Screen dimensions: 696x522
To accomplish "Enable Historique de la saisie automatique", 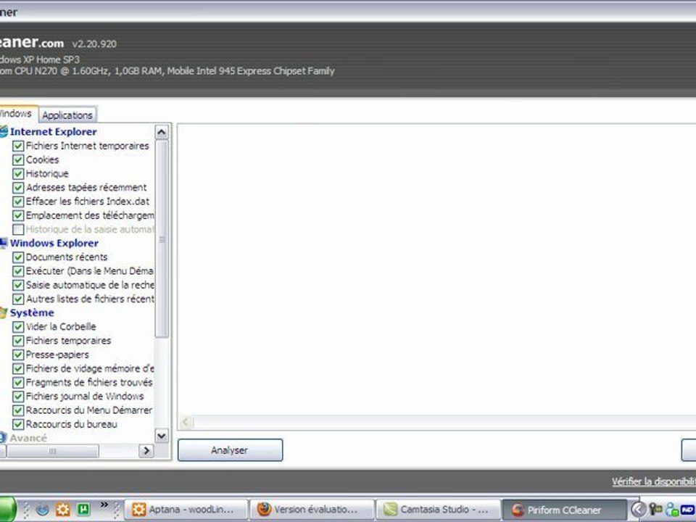I will click(x=18, y=230).
